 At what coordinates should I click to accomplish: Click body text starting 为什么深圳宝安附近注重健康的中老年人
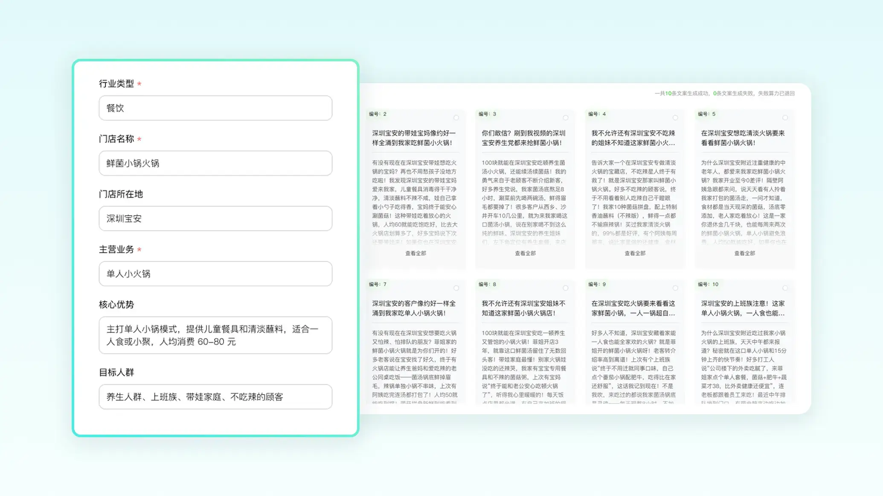tap(743, 202)
